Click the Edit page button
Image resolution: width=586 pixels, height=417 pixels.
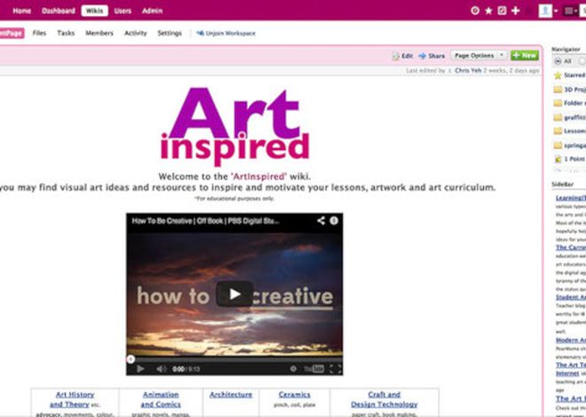pos(402,56)
